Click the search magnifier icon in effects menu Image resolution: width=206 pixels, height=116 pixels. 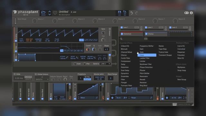pyautogui.click(x=121, y=39)
